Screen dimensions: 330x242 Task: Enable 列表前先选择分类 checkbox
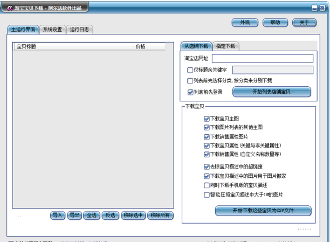tap(190, 81)
